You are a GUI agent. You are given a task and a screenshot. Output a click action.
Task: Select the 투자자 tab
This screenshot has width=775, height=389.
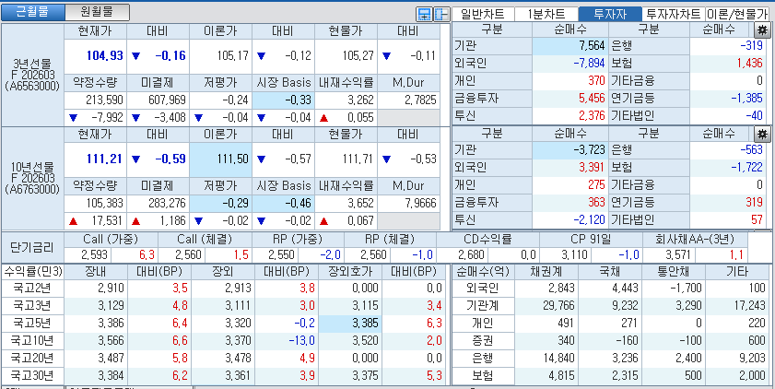pos(609,14)
